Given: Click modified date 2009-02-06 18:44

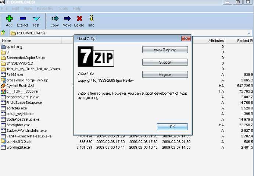Looking at the screenshot, I should click(111, 147).
